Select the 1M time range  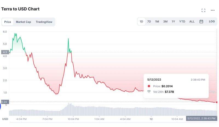pyautogui.click(x=157, y=22)
